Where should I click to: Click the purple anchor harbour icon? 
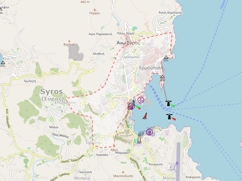click(141, 100)
